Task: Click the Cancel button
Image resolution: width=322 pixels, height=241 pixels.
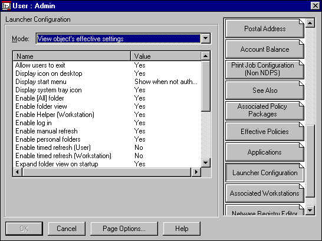Action: point(67,229)
